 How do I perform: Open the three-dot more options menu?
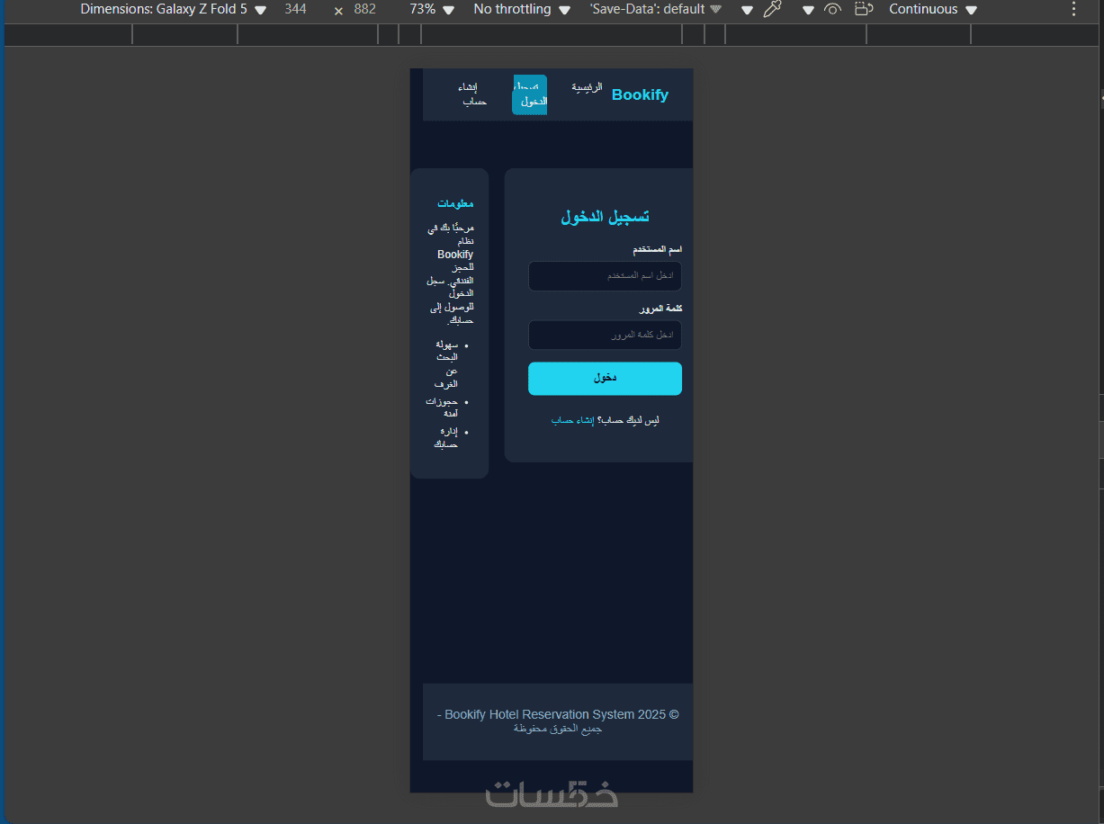1073,9
